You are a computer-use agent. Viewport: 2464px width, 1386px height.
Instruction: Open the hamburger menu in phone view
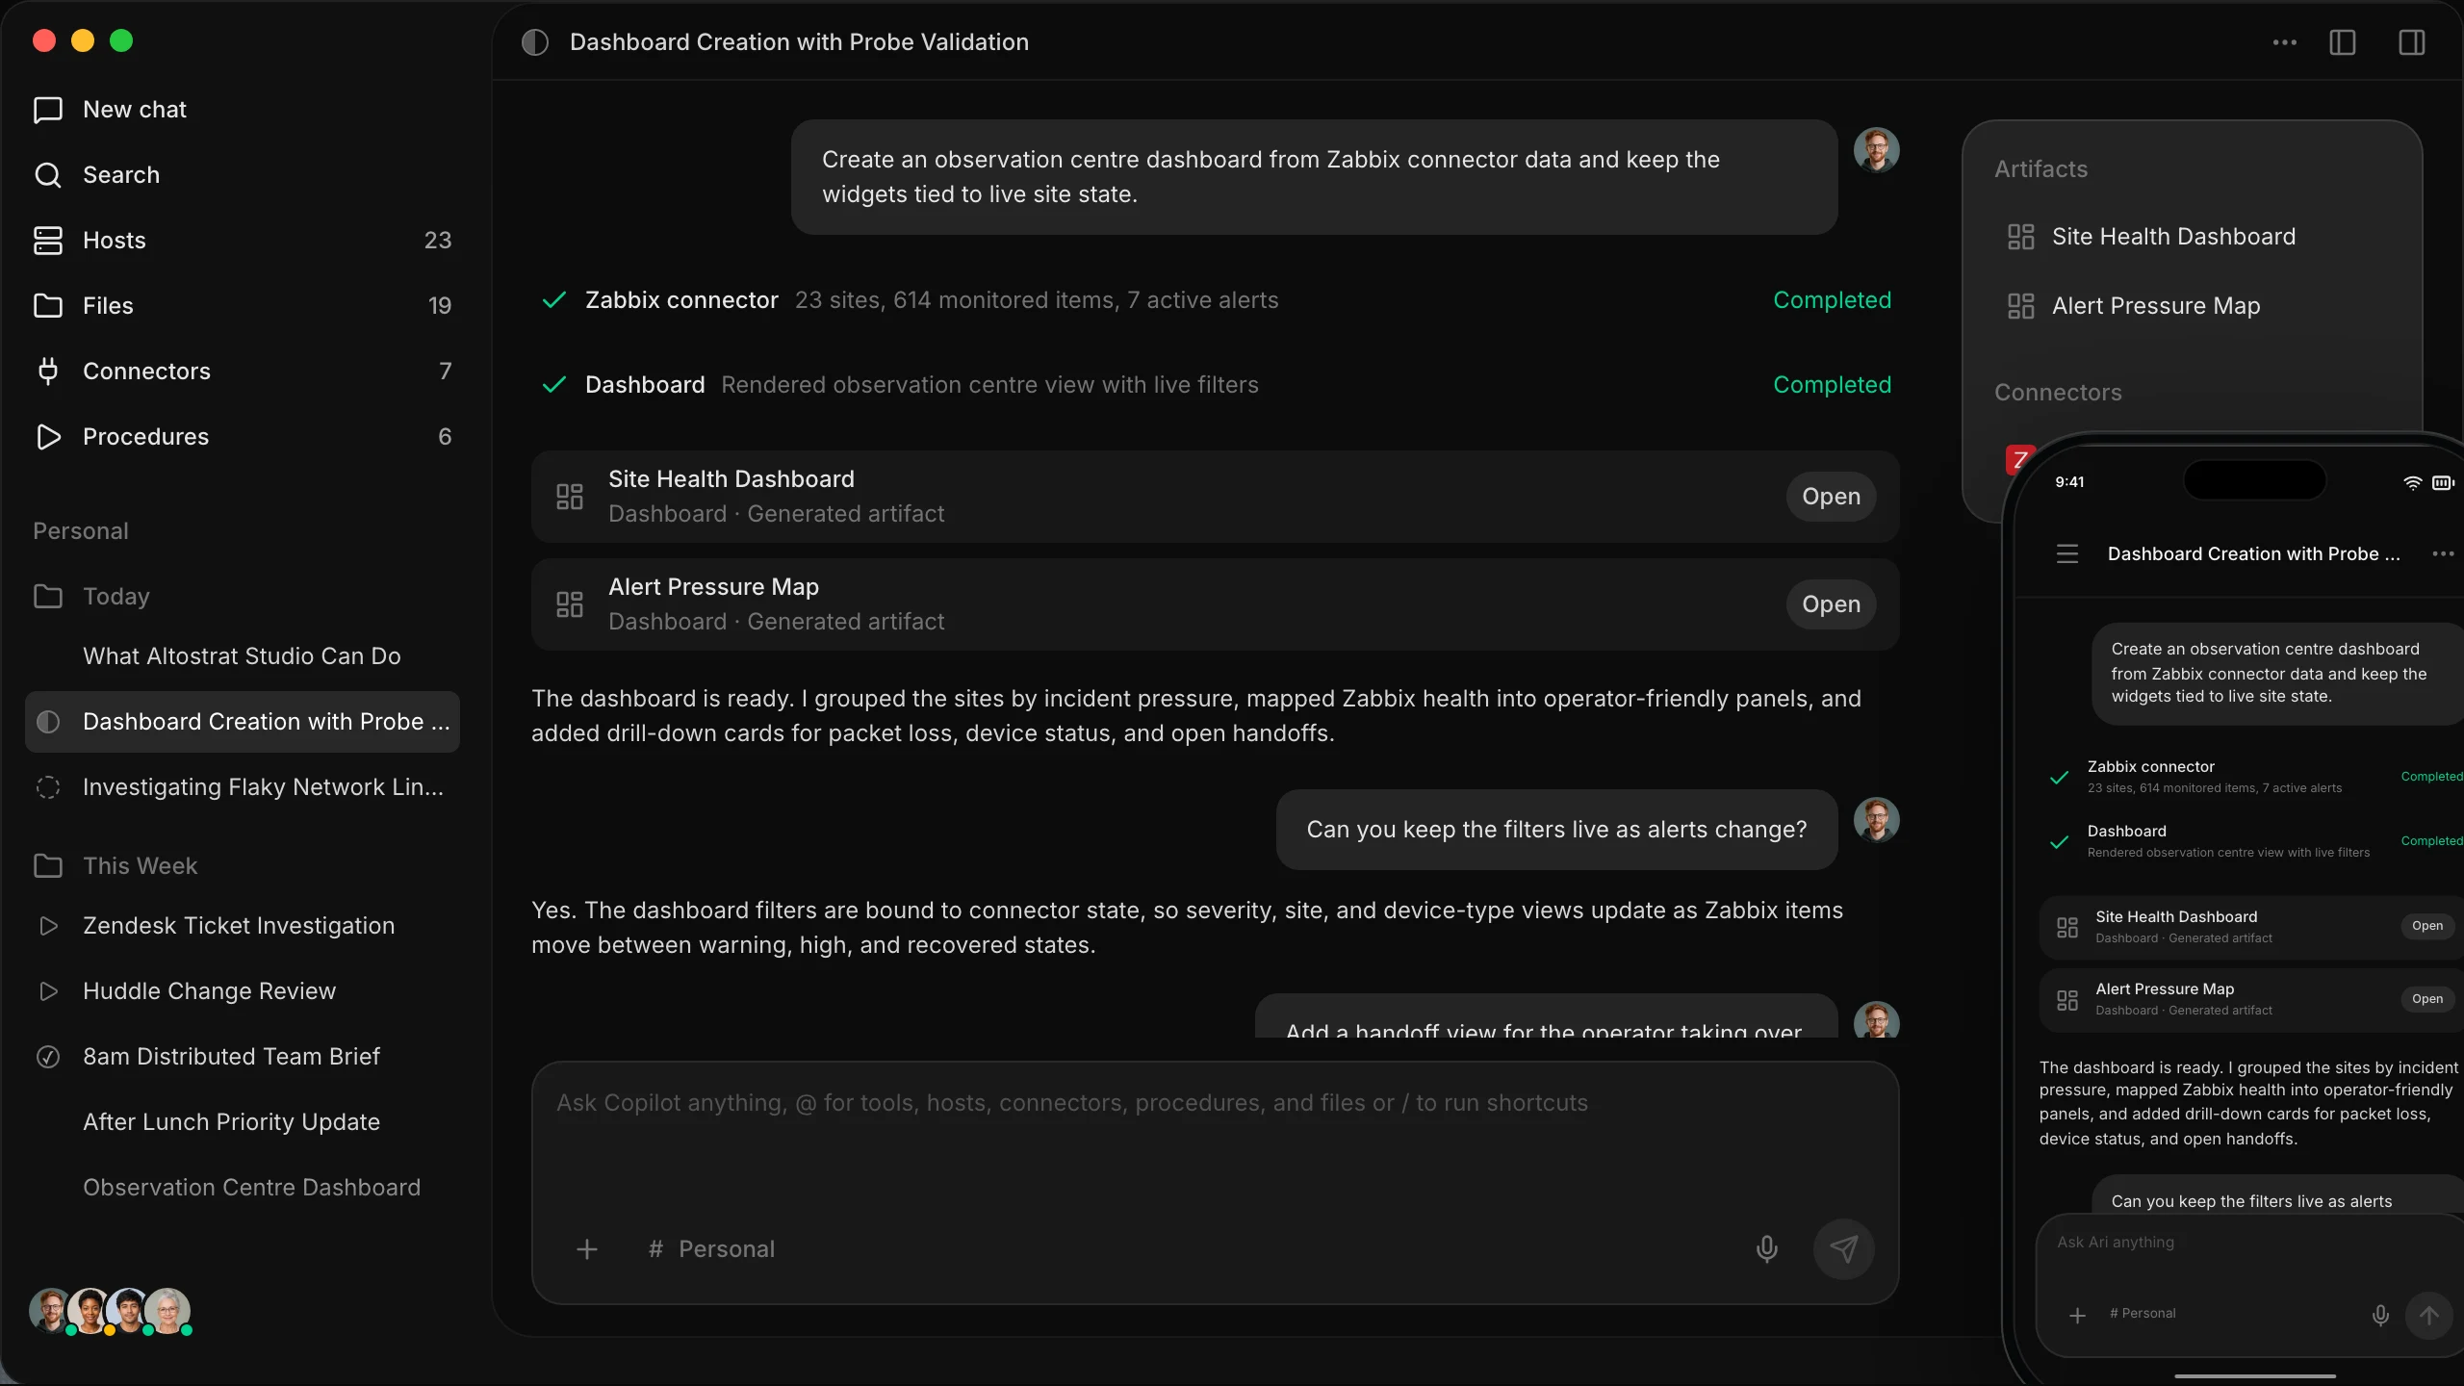[x=2066, y=554]
